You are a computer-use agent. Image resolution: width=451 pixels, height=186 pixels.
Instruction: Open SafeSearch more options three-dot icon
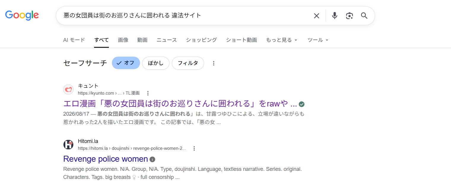coord(214,63)
